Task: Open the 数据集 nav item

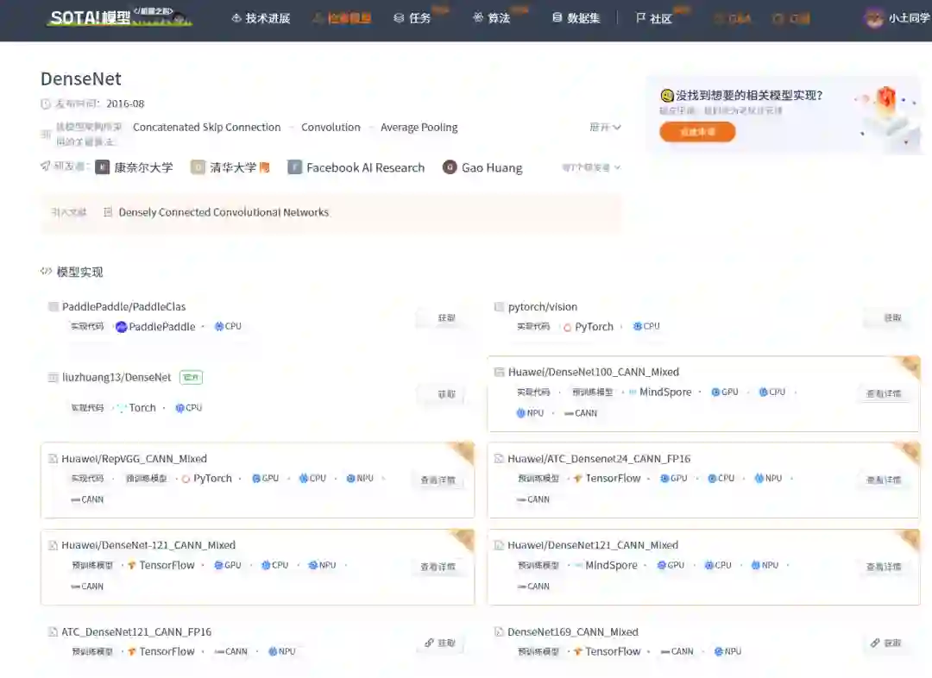Action: [576, 18]
